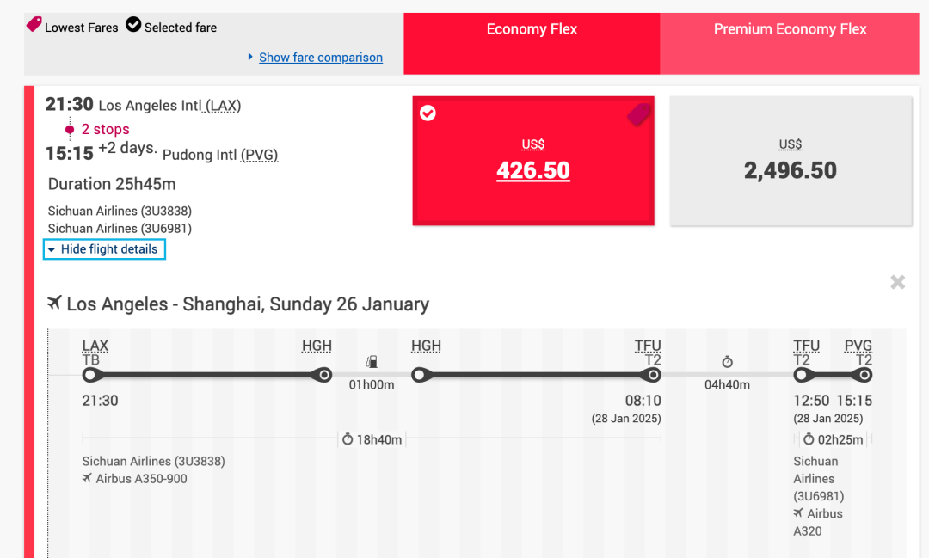Close the flight details panel
This screenshot has width=929, height=558.
(897, 282)
